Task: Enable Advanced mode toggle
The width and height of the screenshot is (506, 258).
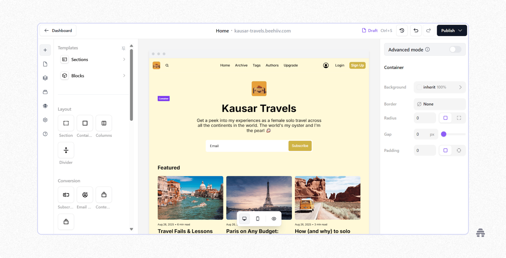Action: coord(455,49)
